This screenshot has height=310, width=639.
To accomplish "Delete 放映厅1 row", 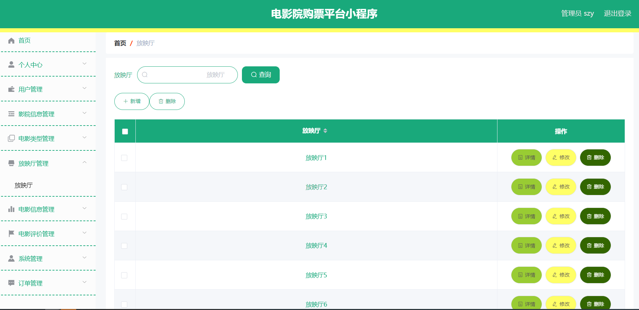I will 595,158.
